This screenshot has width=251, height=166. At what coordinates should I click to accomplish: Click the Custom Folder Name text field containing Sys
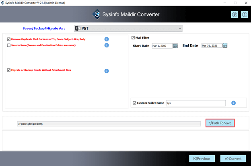(x=196, y=103)
